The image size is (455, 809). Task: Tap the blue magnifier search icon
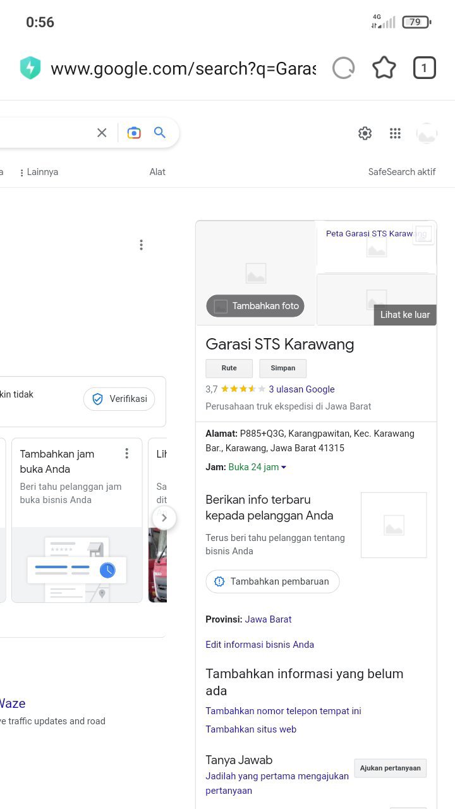[160, 133]
